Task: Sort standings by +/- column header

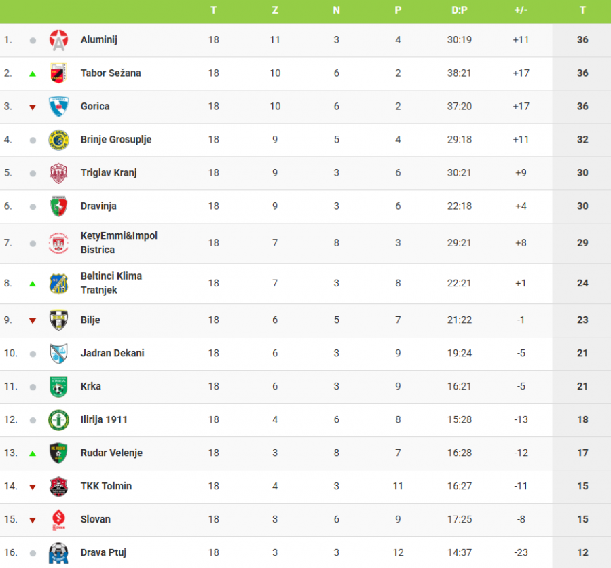Action: point(521,10)
